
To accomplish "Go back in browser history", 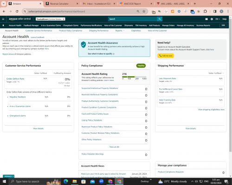I will tap(4, 12).
